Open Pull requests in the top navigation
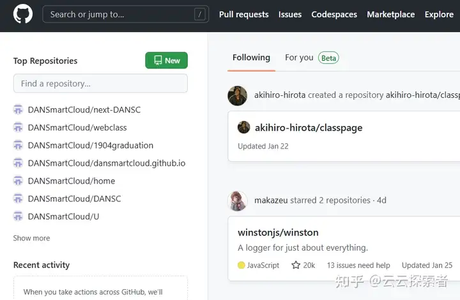Viewport: 460px width, 300px height. 243,14
